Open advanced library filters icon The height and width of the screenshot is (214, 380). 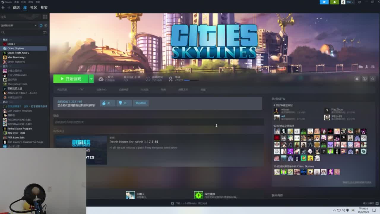pos(45,32)
